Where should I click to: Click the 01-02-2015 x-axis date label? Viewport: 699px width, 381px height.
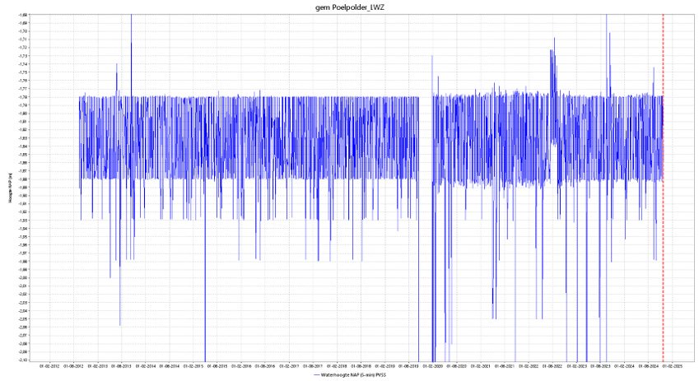click(x=193, y=365)
